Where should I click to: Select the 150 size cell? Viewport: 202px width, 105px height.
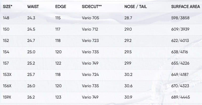[6, 29]
